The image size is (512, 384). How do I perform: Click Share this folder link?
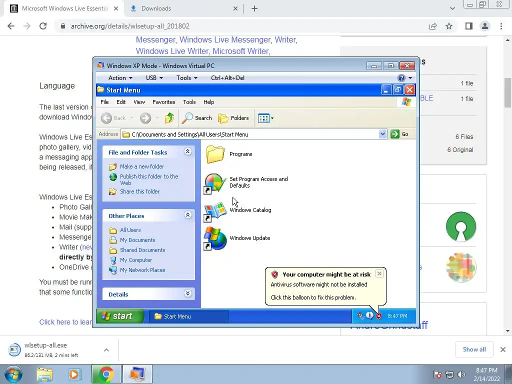(x=140, y=191)
